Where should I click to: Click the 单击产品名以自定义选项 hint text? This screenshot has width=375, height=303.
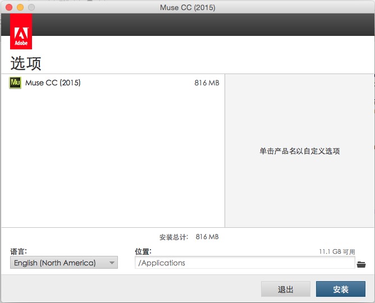coord(300,151)
